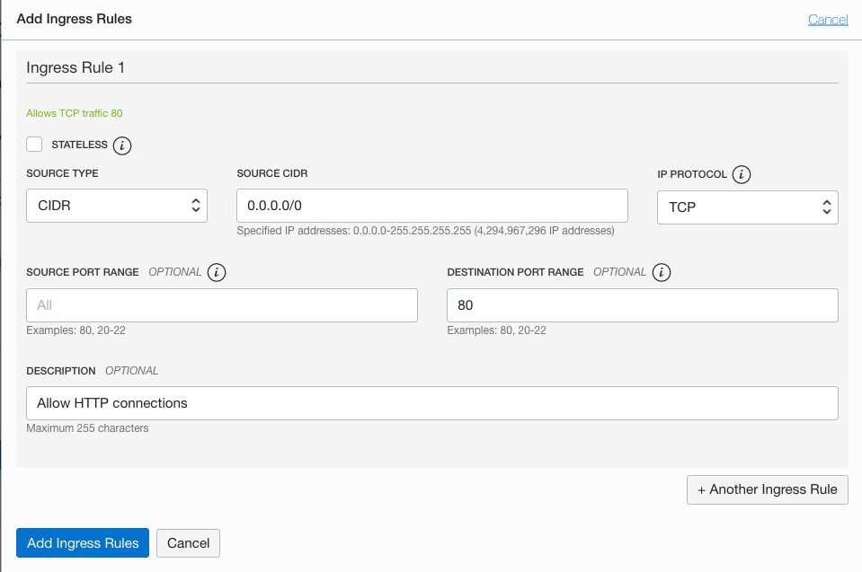Edit the Destination Port Range field with 80
This screenshot has width=862, height=572.
(x=643, y=305)
